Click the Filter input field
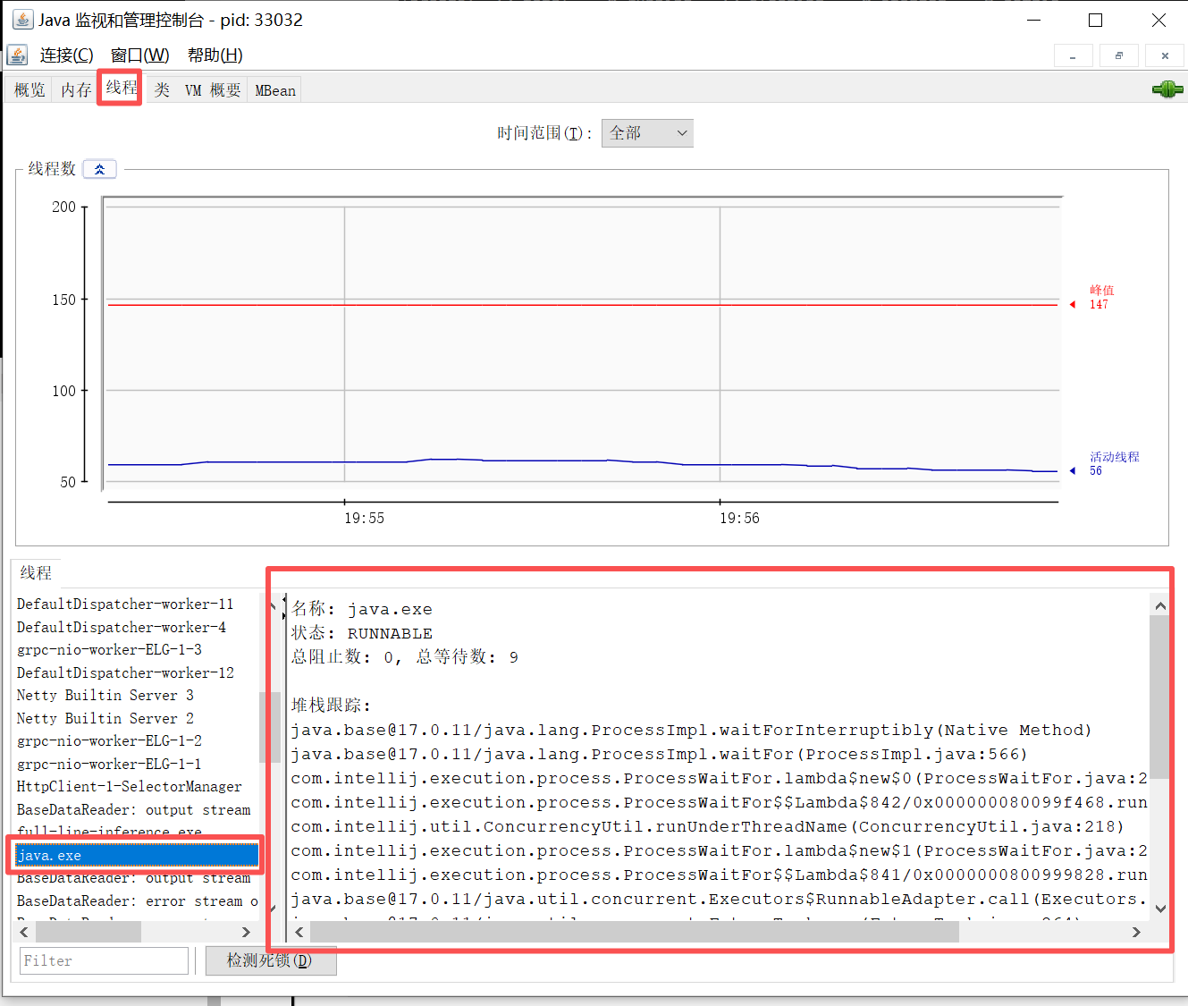Viewport: 1188px width, 1006px height. pos(104,960)
